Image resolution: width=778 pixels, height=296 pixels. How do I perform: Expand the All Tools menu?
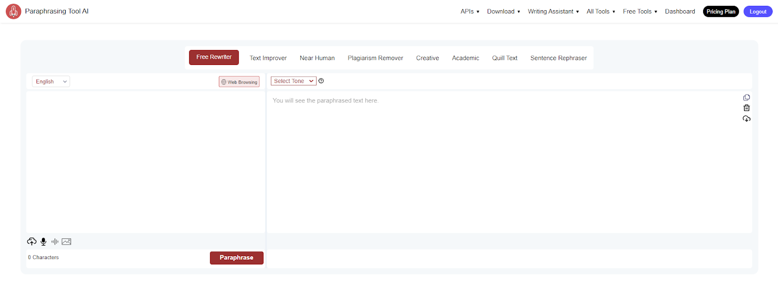click(x=601, y=11)
